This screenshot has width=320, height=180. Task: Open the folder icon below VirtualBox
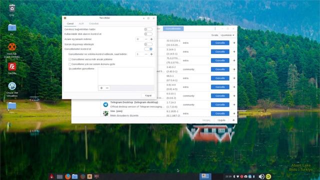pos(12,105)
